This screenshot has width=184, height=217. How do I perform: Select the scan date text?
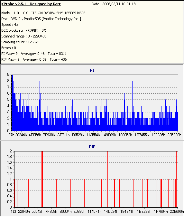pos(114,4)
